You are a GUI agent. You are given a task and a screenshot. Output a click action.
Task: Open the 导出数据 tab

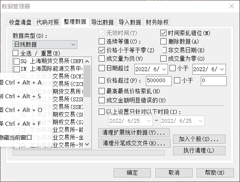click(x=102, y=22)
